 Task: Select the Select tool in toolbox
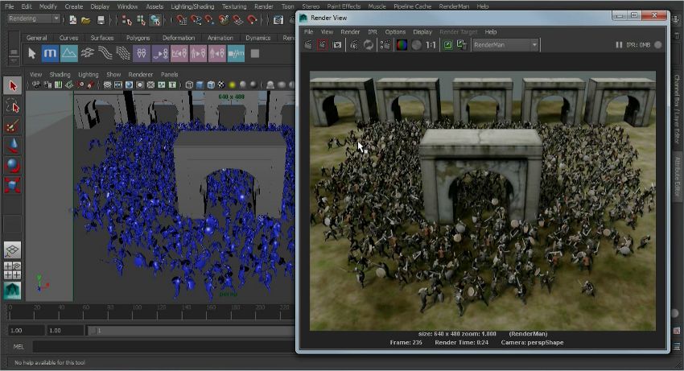pos(13,86)
